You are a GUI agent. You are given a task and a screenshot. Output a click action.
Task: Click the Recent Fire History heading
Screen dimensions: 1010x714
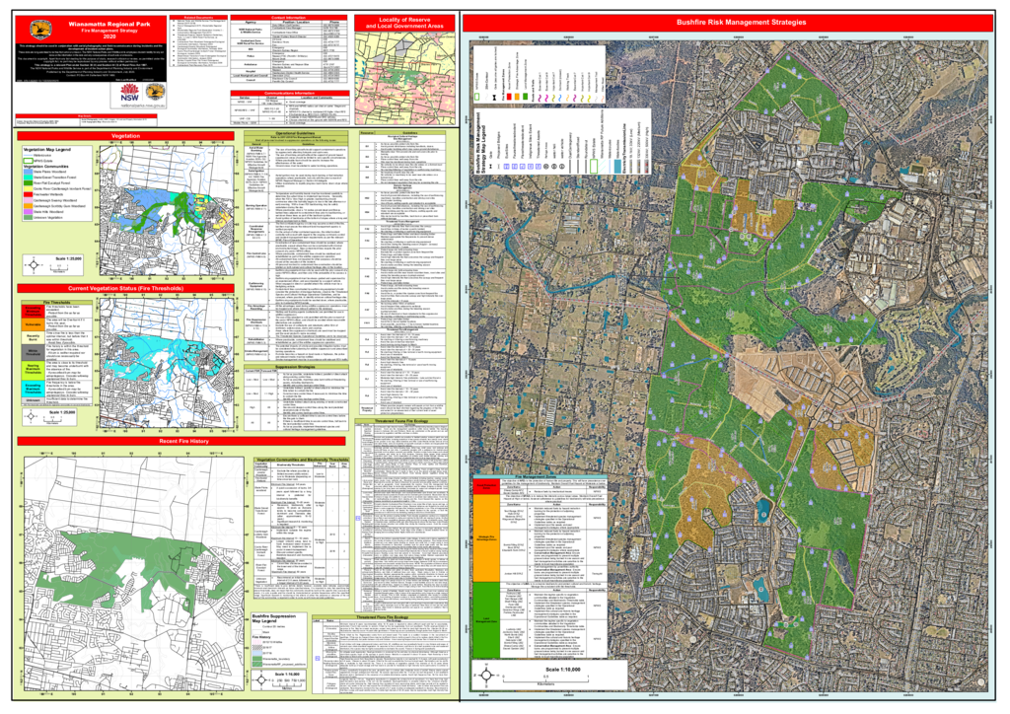(x=183, y=441)
